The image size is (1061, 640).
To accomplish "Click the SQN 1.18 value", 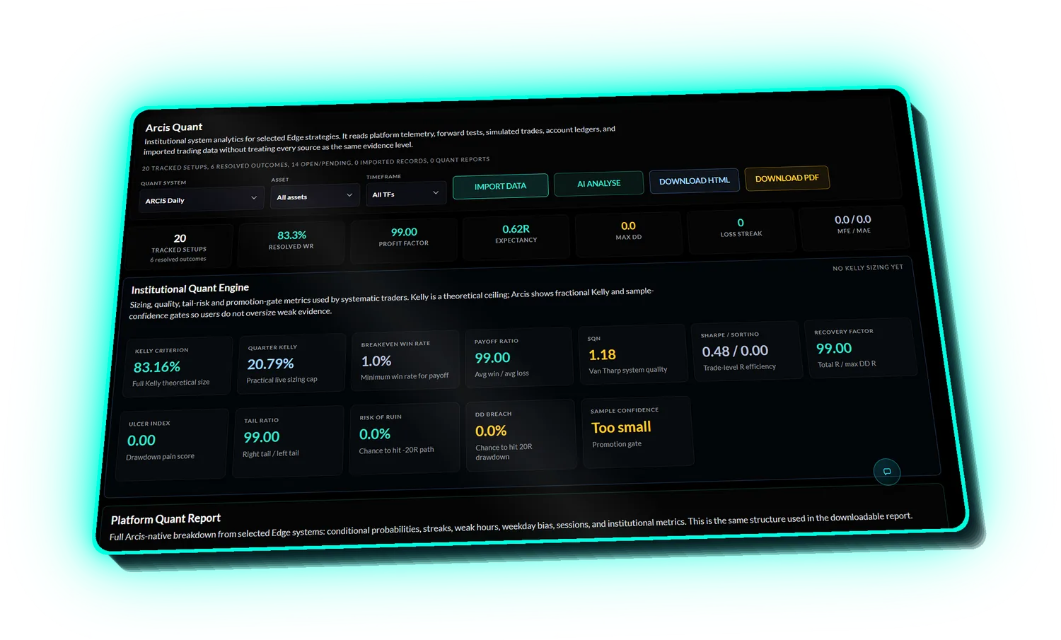I will [602, 354].
